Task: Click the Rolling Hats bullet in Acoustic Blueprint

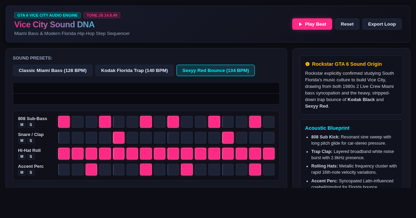Action: [x=354, y=169]
